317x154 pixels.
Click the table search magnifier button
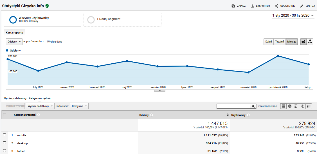(253, 106)
